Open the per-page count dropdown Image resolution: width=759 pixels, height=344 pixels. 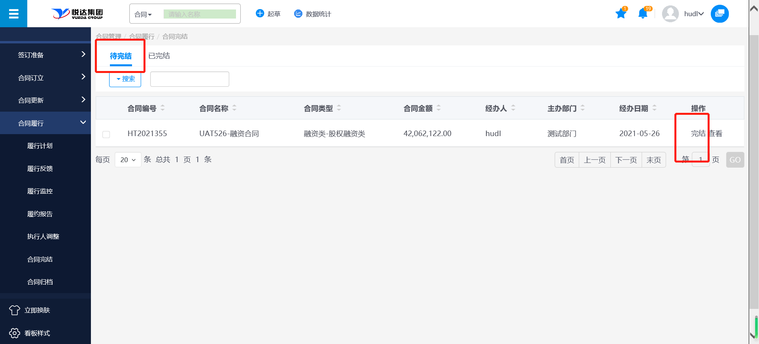click(128, 160)
